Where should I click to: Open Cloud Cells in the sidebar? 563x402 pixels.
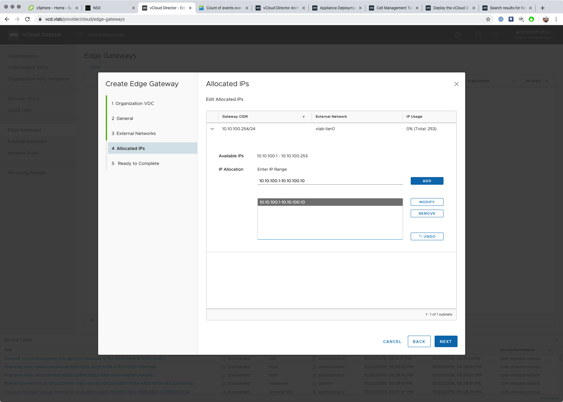tap(19, 110)
